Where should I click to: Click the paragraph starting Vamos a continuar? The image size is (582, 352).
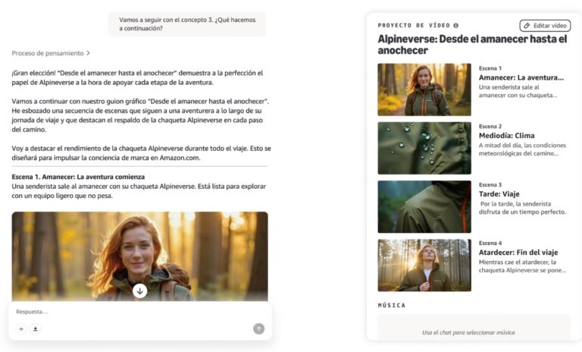click(x=140, y=115)
